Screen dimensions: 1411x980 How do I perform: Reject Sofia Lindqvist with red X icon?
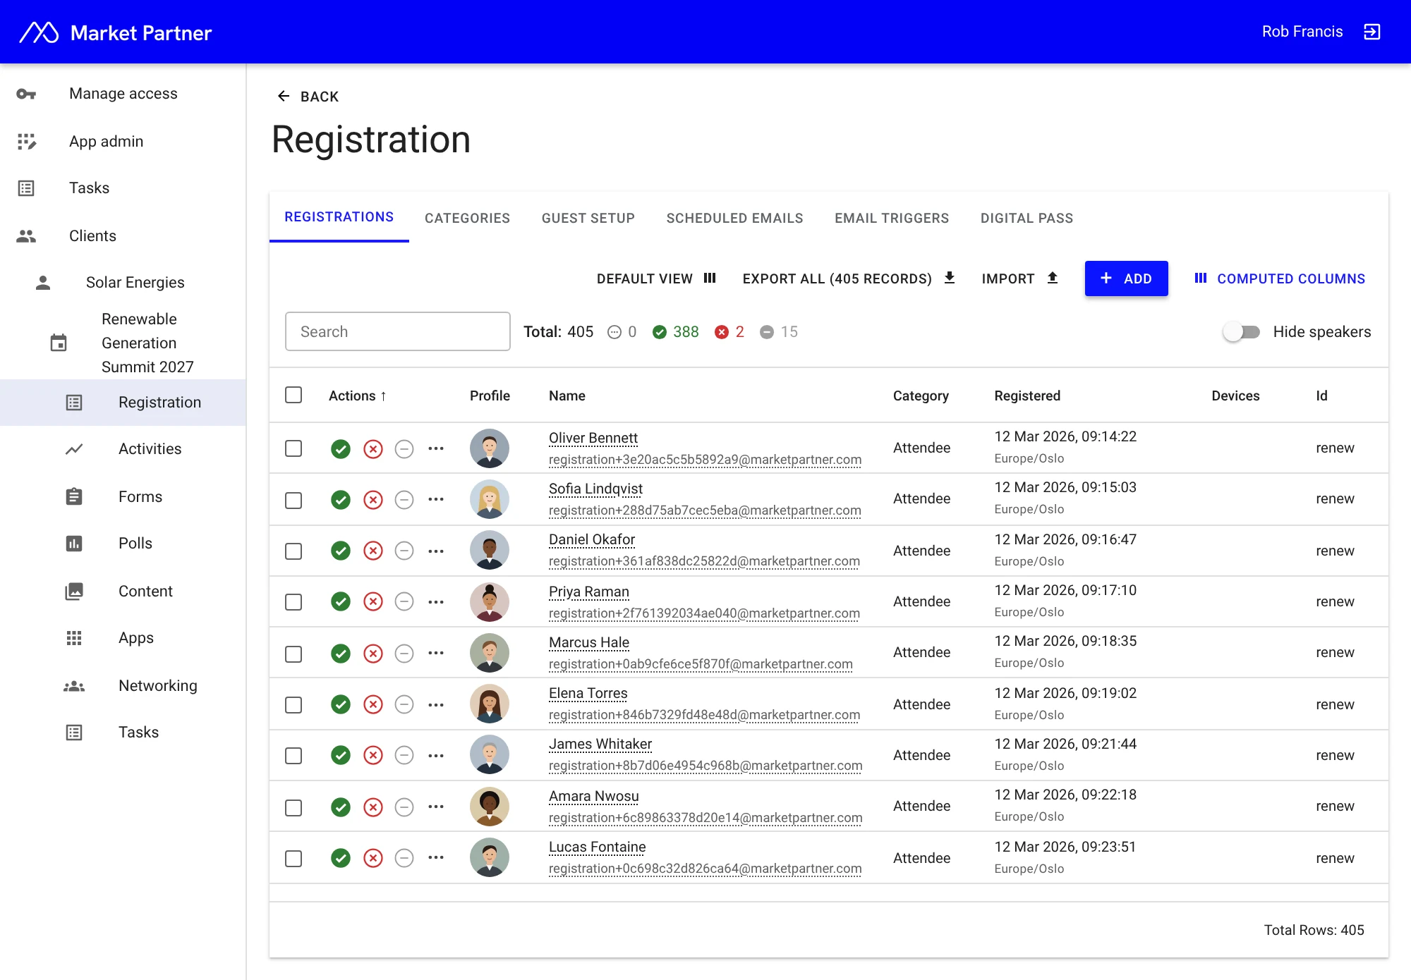373,500
